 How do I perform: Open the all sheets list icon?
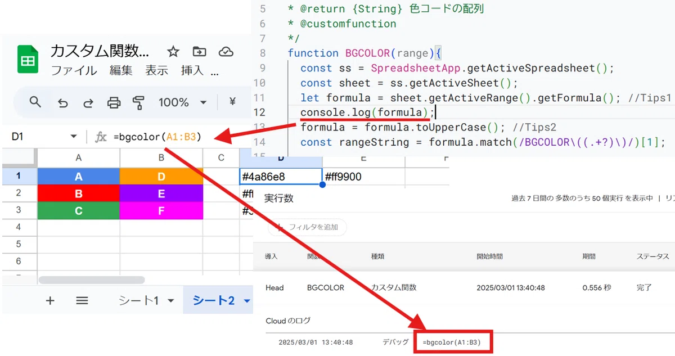[x=82, y=301]
